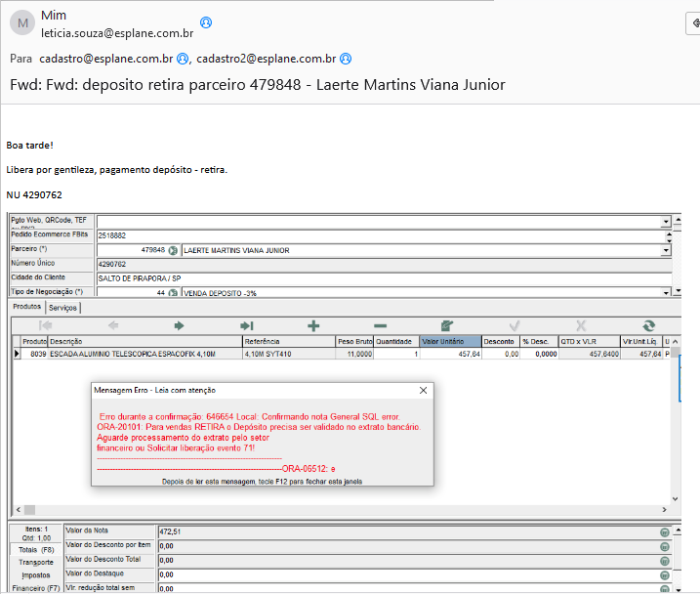This screenshot has width=700, height=594.
Task: Click contact icon next to leticia.souza sender address
Action: [206, 22]
